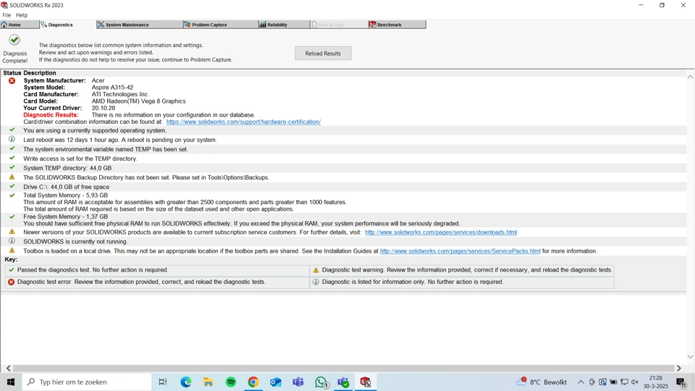Click the vertical scrollbar up arrow
Viewport: 695px width, 391px height.
690,77
